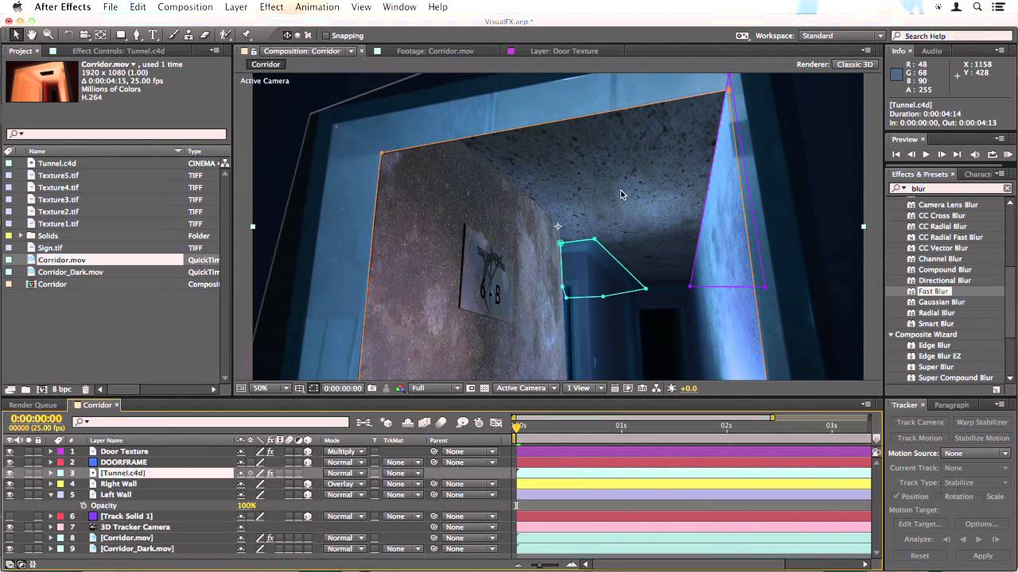Hide the Corridor_Dark.mov layer
The height and width of the screenshot is (572, 1018).
(x=10, y=549)
